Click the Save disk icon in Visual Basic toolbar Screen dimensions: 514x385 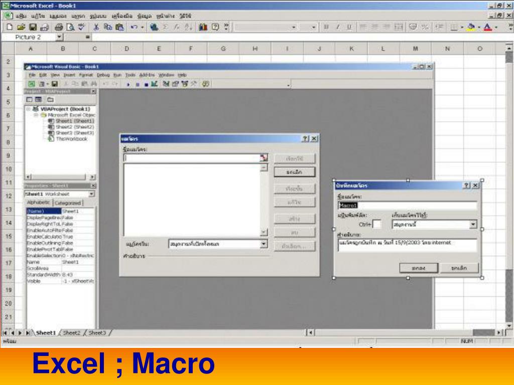(x=55, y=84)
